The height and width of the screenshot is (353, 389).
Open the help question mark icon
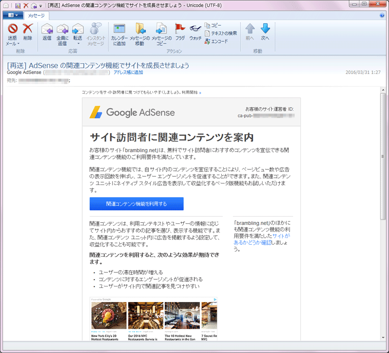tap(382, 16)
